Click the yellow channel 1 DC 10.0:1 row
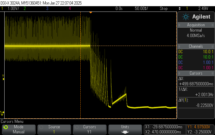Viewport: 215px width, 135px height. pyautogui.click(x=196, y=52)
